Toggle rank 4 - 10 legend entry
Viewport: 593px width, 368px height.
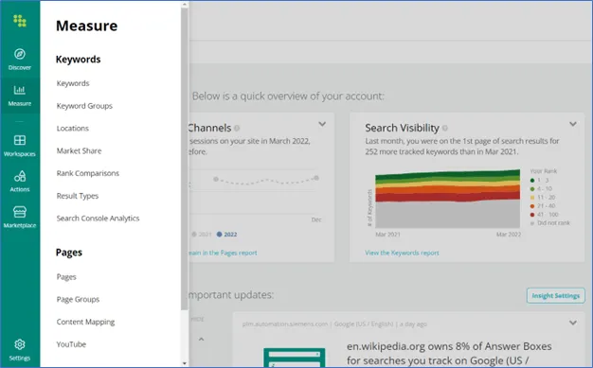541,189
